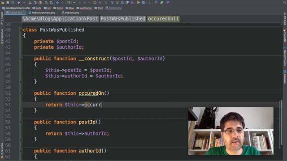This screenshot has width=287, height=161.
Task: Open the Favorites tool window
Action: (x=2, y=150)
